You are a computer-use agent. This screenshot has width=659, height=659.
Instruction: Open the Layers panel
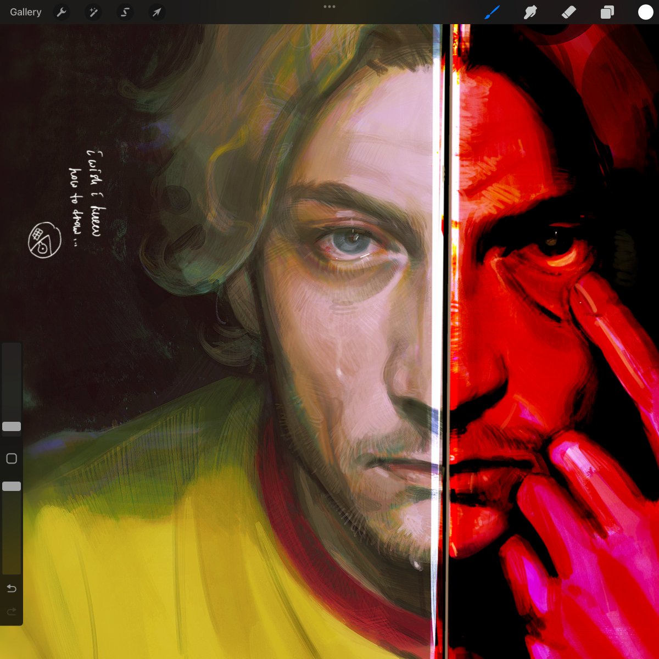coord(607,12)
